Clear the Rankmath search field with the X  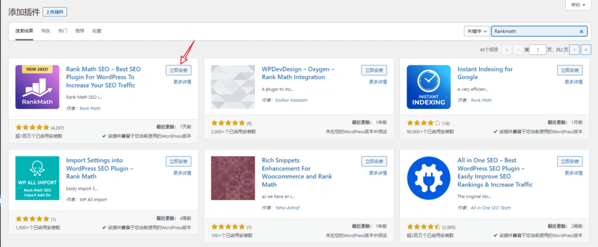582,32
